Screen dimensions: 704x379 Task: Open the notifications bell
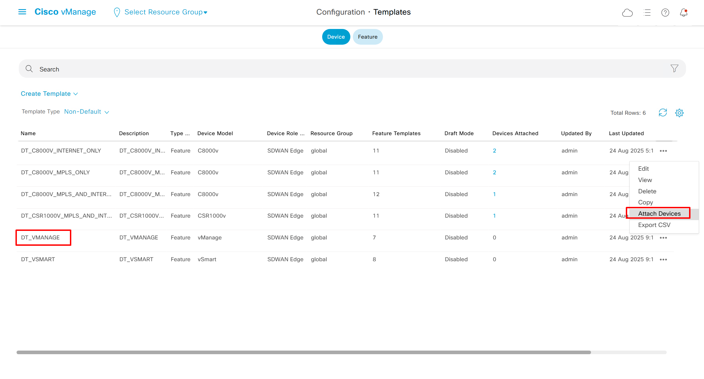pos(684,13)
